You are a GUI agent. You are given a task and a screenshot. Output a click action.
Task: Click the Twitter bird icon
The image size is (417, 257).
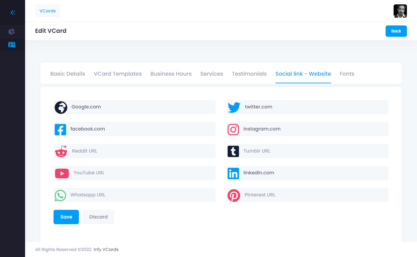[x=234, y=107]
